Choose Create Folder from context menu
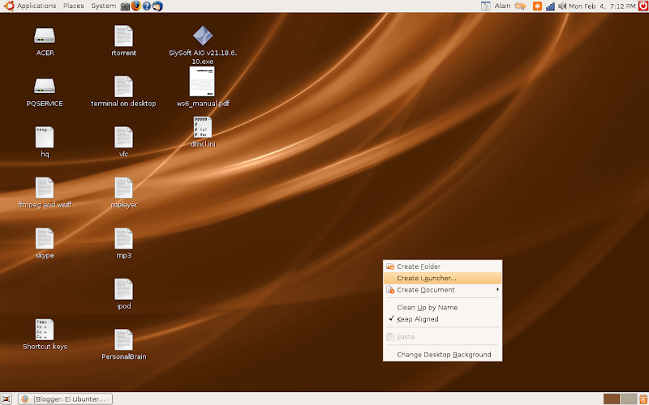Viewport: 649px width, 405px height. 443,266
